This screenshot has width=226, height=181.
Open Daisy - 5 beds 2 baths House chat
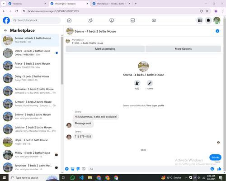click(x=30, y=78)
